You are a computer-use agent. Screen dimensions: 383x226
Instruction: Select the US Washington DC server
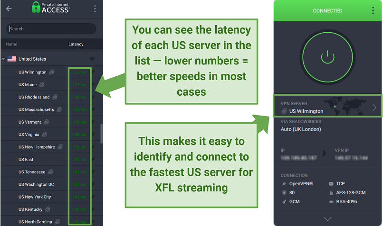point(51,184)
